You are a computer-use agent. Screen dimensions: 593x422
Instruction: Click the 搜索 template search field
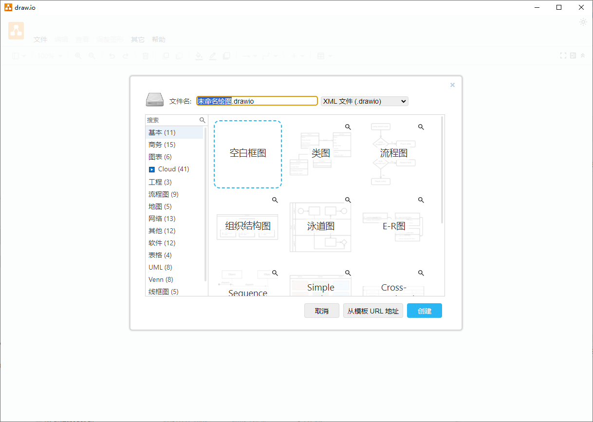tap(173, 120)
